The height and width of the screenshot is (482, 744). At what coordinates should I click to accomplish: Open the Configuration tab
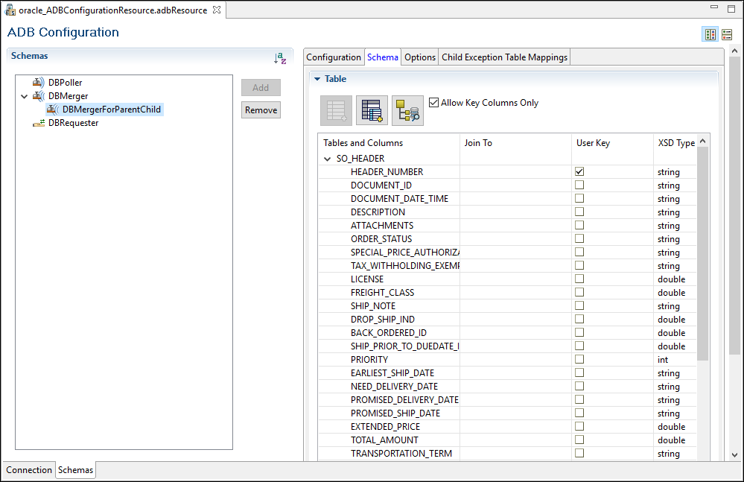click(334, 57)
